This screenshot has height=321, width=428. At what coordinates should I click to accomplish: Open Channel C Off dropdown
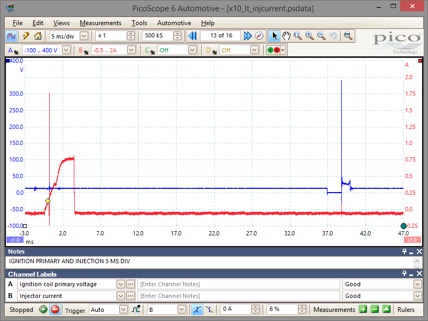193,50
